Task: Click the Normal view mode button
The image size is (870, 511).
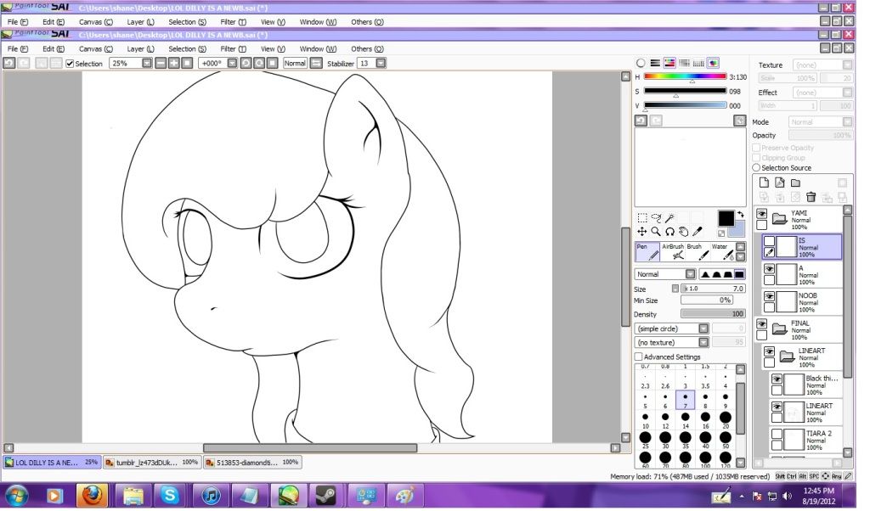Action: (295, 63)
